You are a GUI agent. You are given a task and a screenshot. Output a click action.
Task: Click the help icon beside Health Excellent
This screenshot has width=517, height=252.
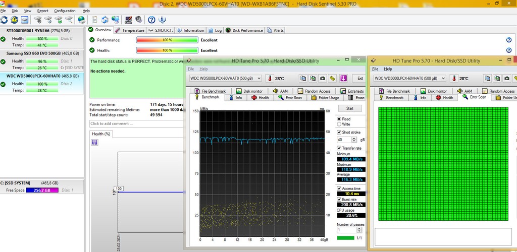point(509,50)
